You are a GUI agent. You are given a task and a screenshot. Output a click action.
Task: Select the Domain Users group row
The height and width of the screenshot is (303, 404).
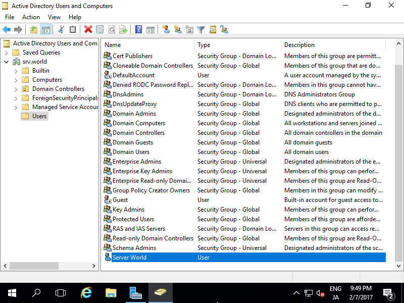(244, 152)
